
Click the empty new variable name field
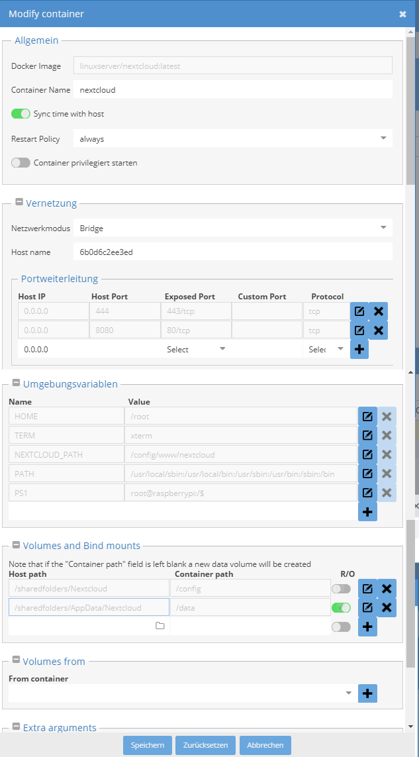point(67,511)
